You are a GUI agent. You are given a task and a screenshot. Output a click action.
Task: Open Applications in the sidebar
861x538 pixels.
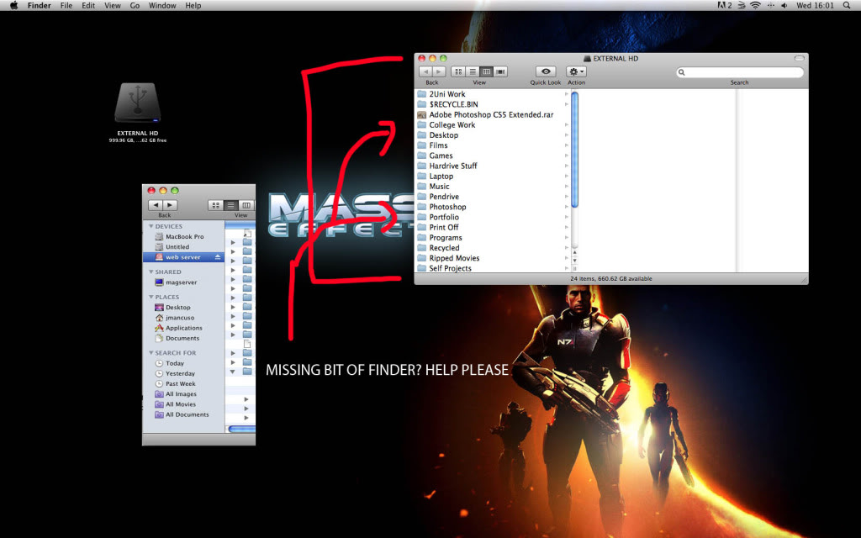(183, 329)
